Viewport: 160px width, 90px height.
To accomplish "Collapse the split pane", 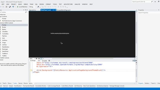I will 136,60.
